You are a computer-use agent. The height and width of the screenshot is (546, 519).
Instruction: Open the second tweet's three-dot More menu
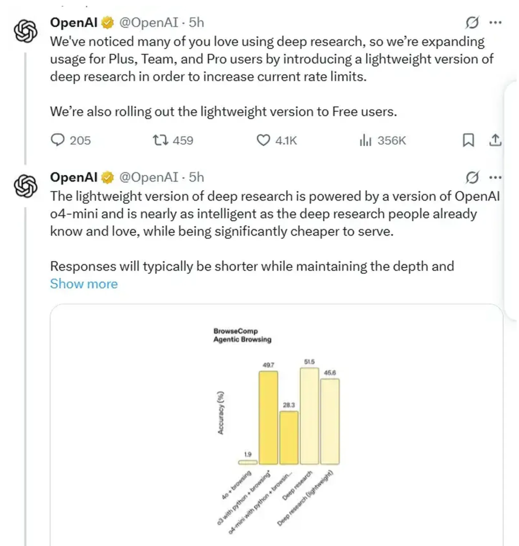495,177
